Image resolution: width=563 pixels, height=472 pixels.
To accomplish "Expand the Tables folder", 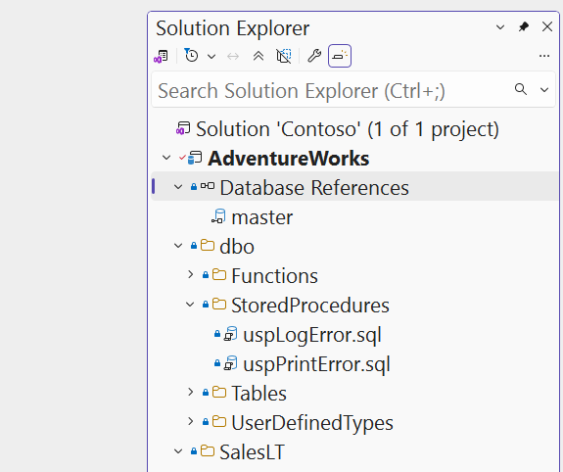I will (x=191, y=393).
